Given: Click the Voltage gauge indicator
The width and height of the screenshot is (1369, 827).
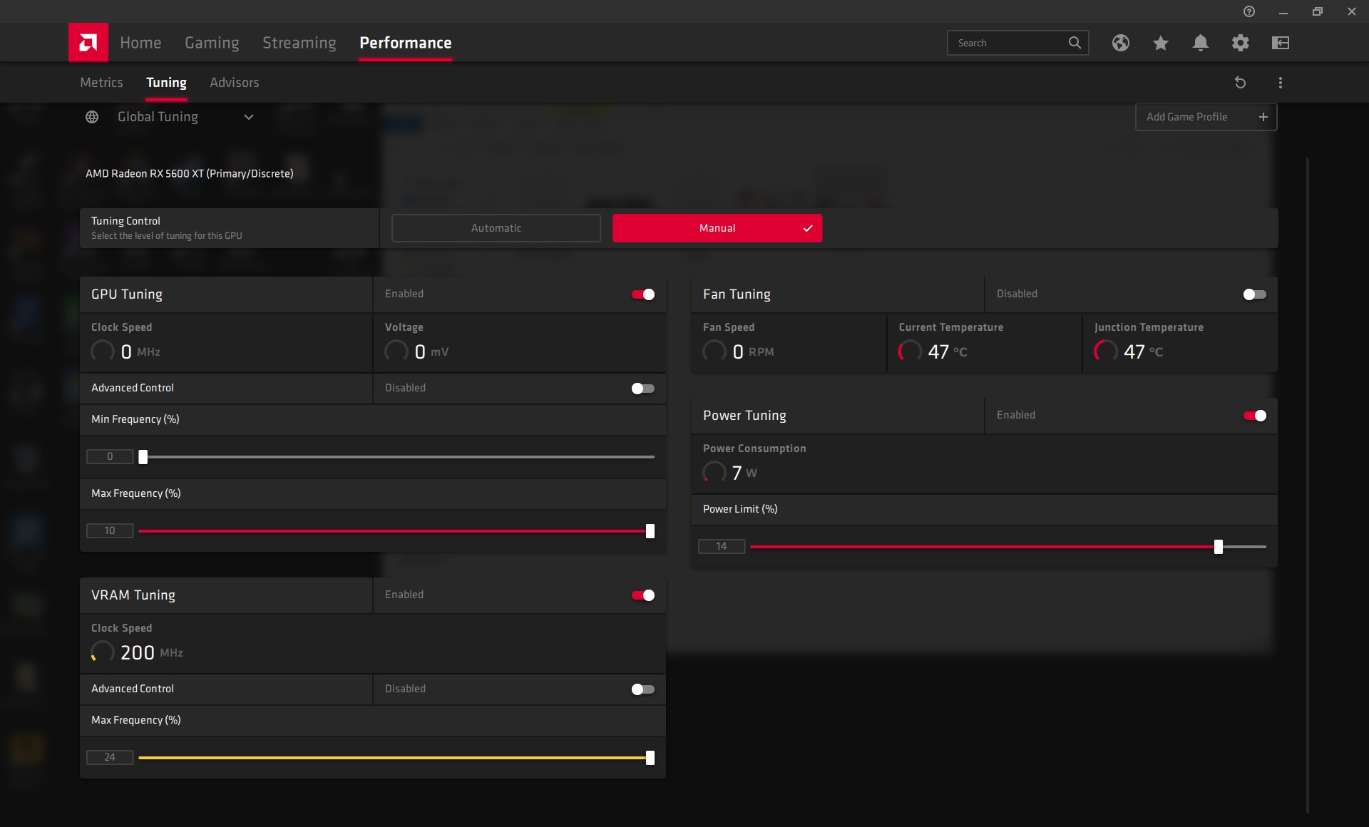Looking at the screenshot, I should [396, 351].
